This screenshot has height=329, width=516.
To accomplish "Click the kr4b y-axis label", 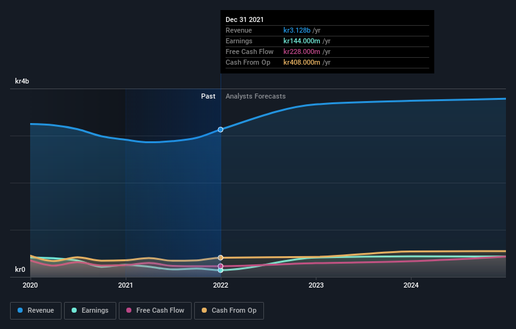I will pos(22,81).
